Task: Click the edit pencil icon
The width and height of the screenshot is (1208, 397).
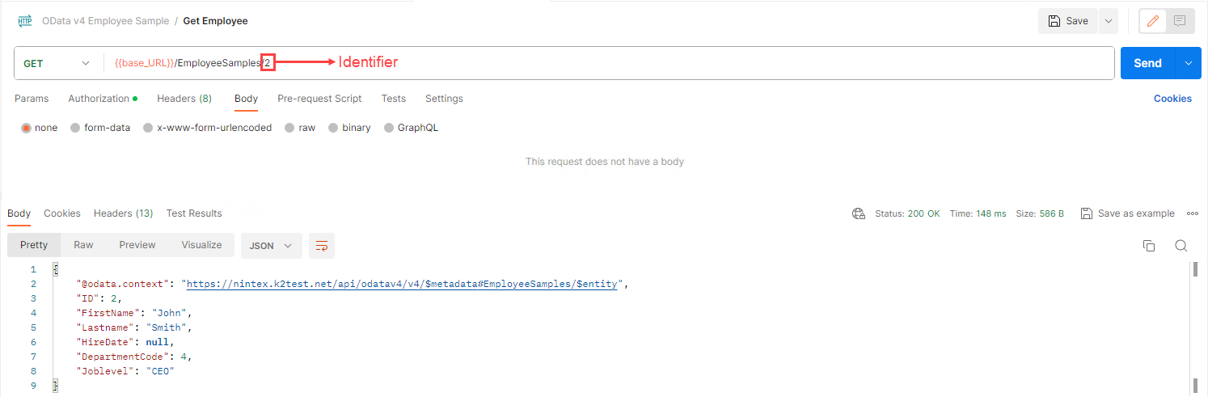Action: point(1153,21)
